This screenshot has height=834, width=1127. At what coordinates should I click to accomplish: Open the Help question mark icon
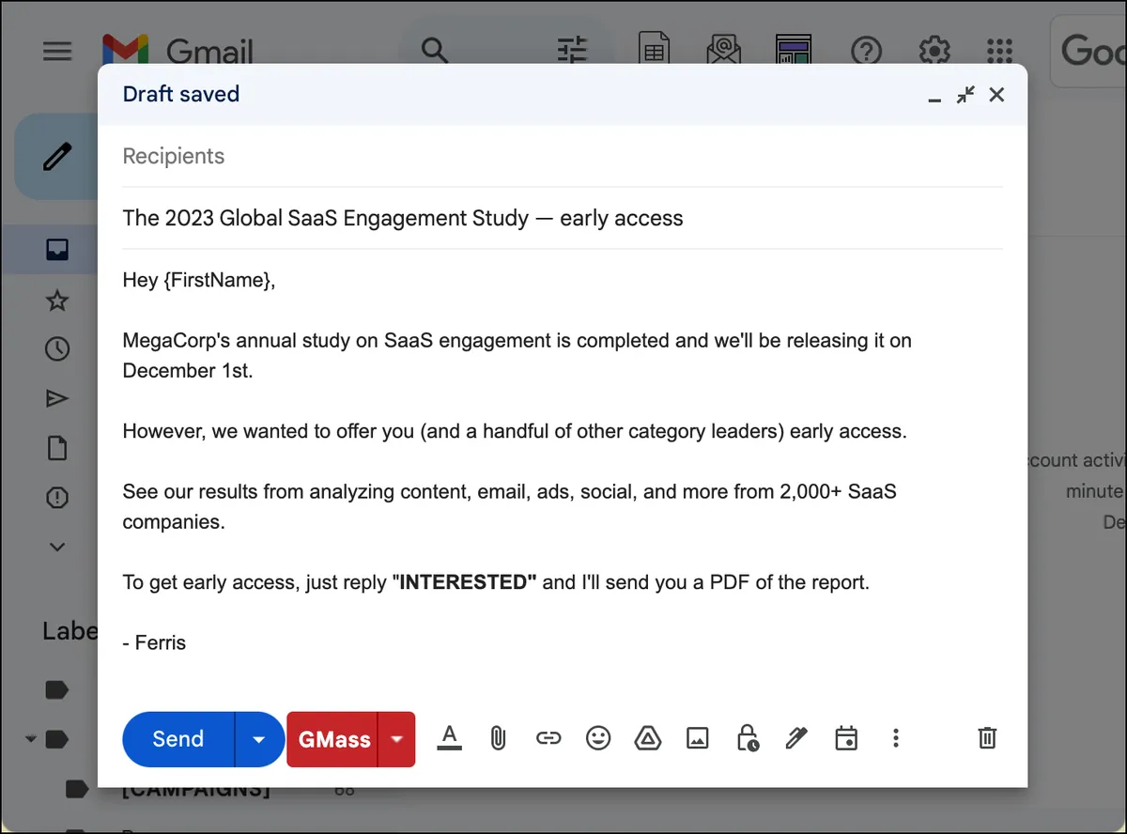tap(865, 50)
